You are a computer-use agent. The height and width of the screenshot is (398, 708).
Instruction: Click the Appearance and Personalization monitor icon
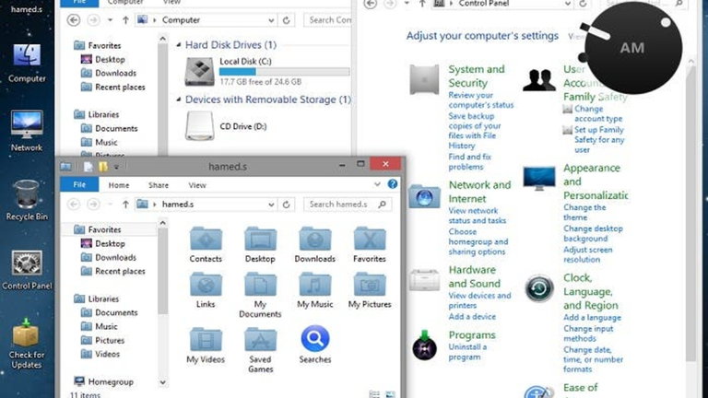tap(539, 178)
